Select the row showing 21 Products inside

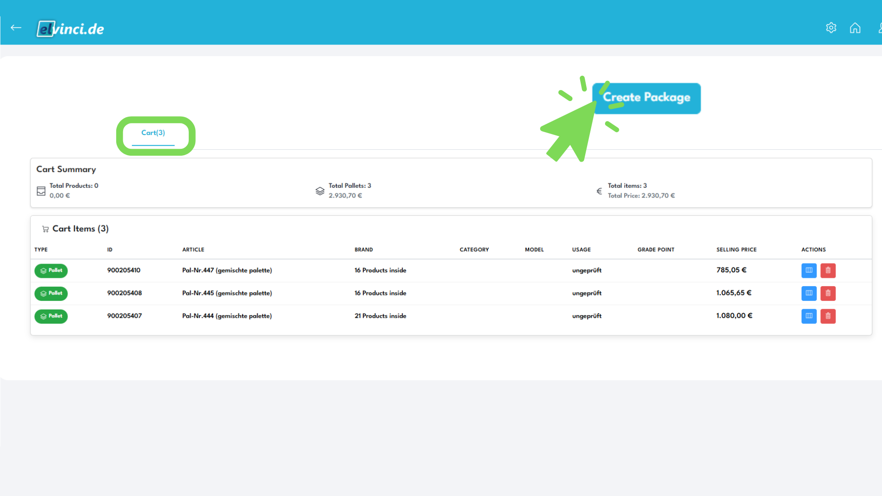coord(380,316)
